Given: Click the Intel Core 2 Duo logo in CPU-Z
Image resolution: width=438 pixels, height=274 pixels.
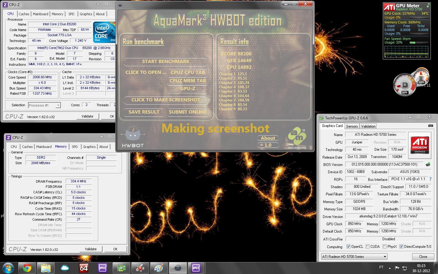Looking at the screenshot, I should pyautogui.click(x=104, y=32).
